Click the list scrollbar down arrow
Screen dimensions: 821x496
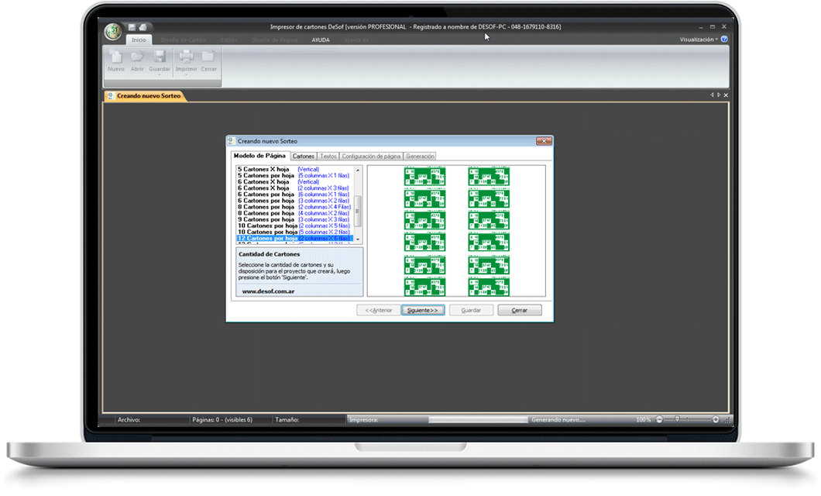(x=358, y=239)
